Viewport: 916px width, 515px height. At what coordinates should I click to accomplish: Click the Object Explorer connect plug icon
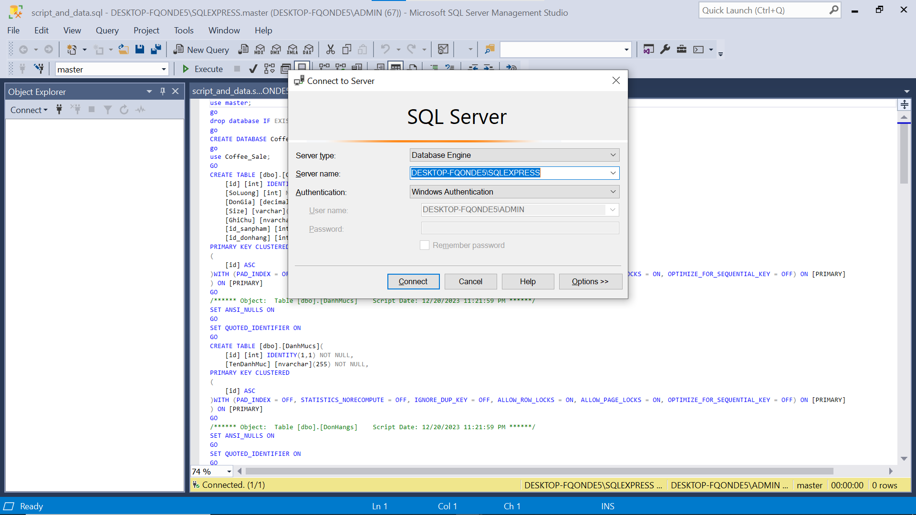pyautogui.click(x=59, y=110)
